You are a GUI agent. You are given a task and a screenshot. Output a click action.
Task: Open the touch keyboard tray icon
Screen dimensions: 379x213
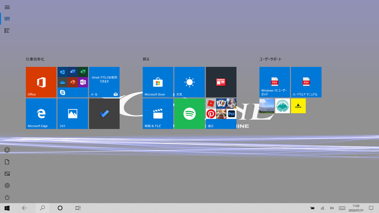point(342,208)
